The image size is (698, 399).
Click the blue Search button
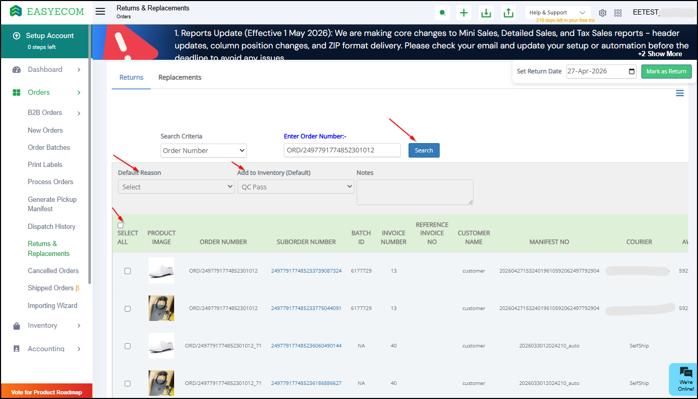point(424,150)
